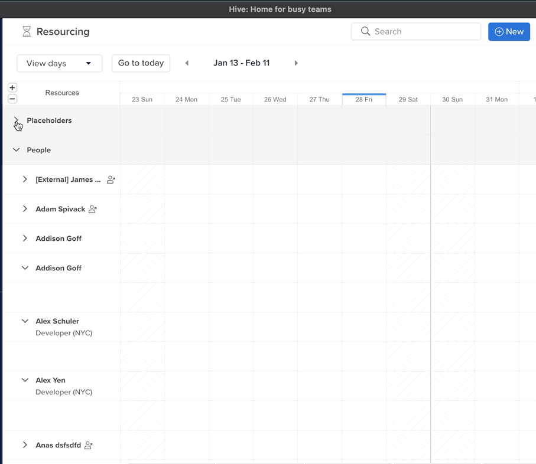Collapse the People group
Screen dimensions: 536x464
tap(16, 150)
